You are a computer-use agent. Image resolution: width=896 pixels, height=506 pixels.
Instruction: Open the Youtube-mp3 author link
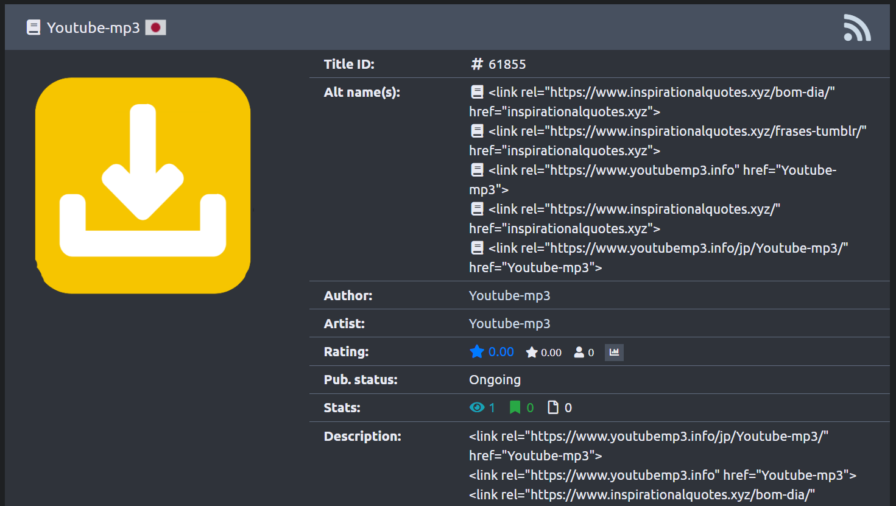point(509,295)
